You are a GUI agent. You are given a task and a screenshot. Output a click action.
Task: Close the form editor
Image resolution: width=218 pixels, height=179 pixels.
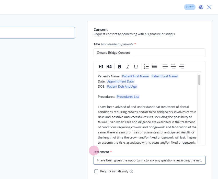(x=209, y=7)
